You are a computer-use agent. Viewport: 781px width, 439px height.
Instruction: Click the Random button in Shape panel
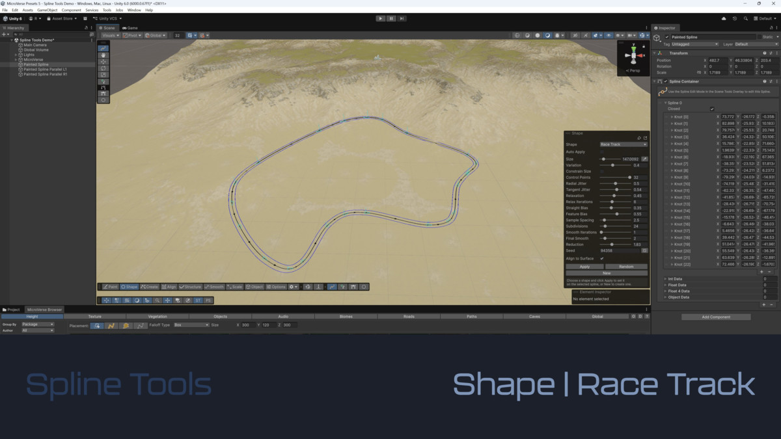[x=626, y=267]
